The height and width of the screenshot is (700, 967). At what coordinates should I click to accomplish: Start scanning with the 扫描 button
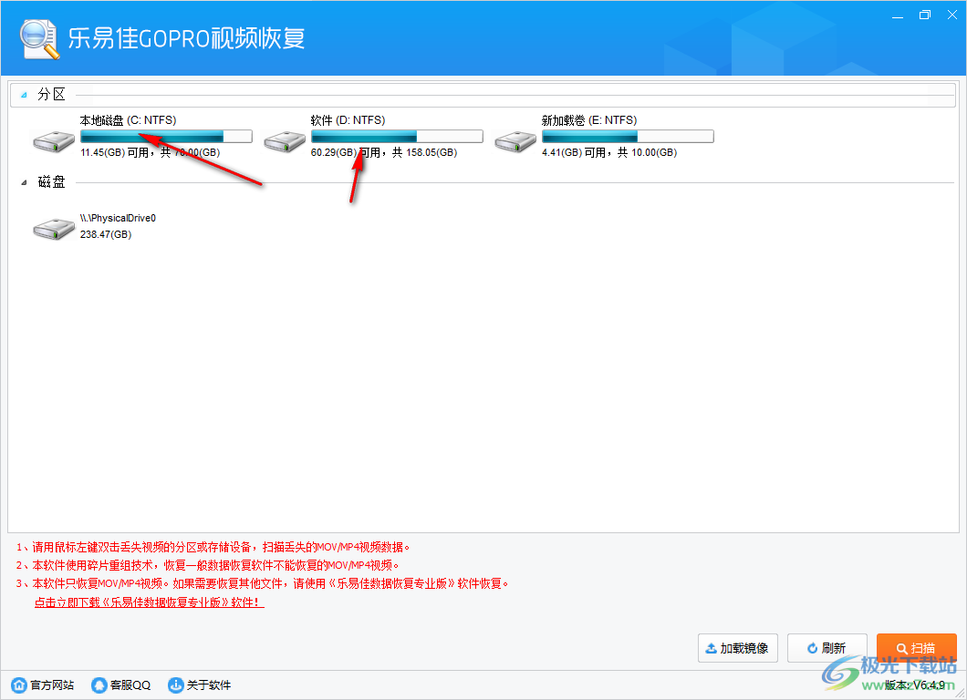pos(917,648)
